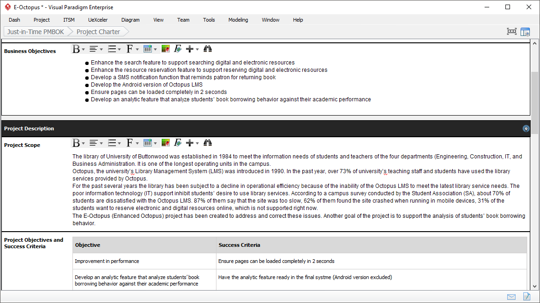Click the email icon at bottom right
540x303 pixels.
pos(511,297)
